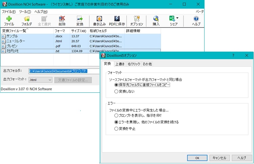Click the file icon of 社内メモ row
254x164 pixels.
pos(4,51)
